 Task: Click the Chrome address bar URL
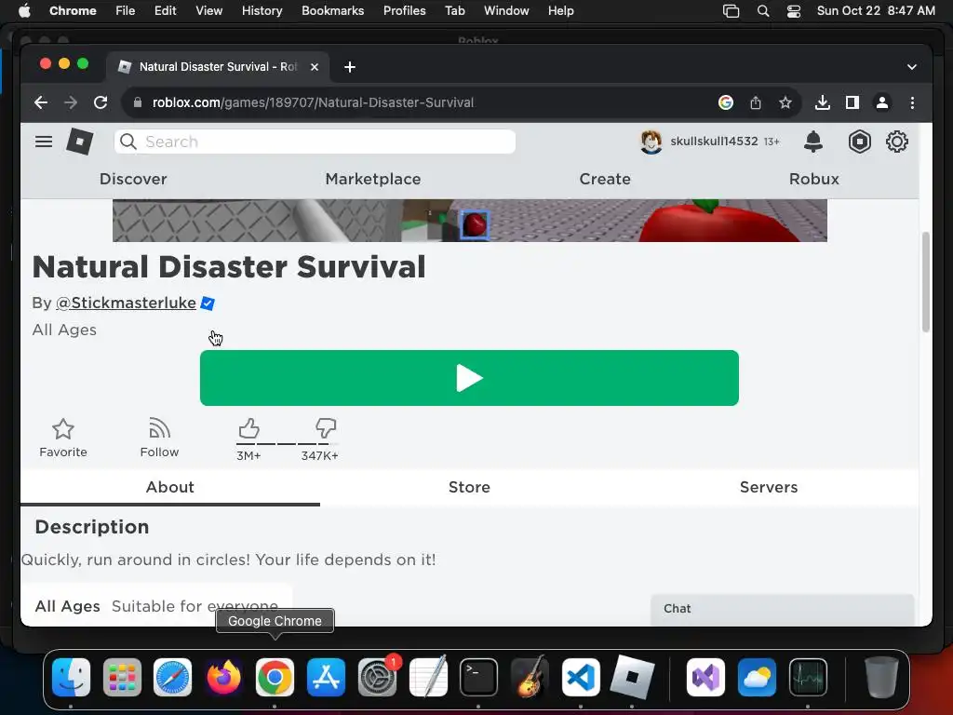313,102
